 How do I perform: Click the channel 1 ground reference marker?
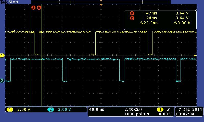tap(2, 55)
